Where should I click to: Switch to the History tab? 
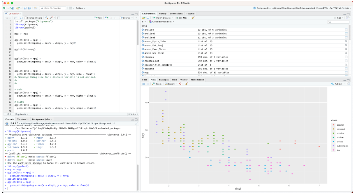(163, 14)
